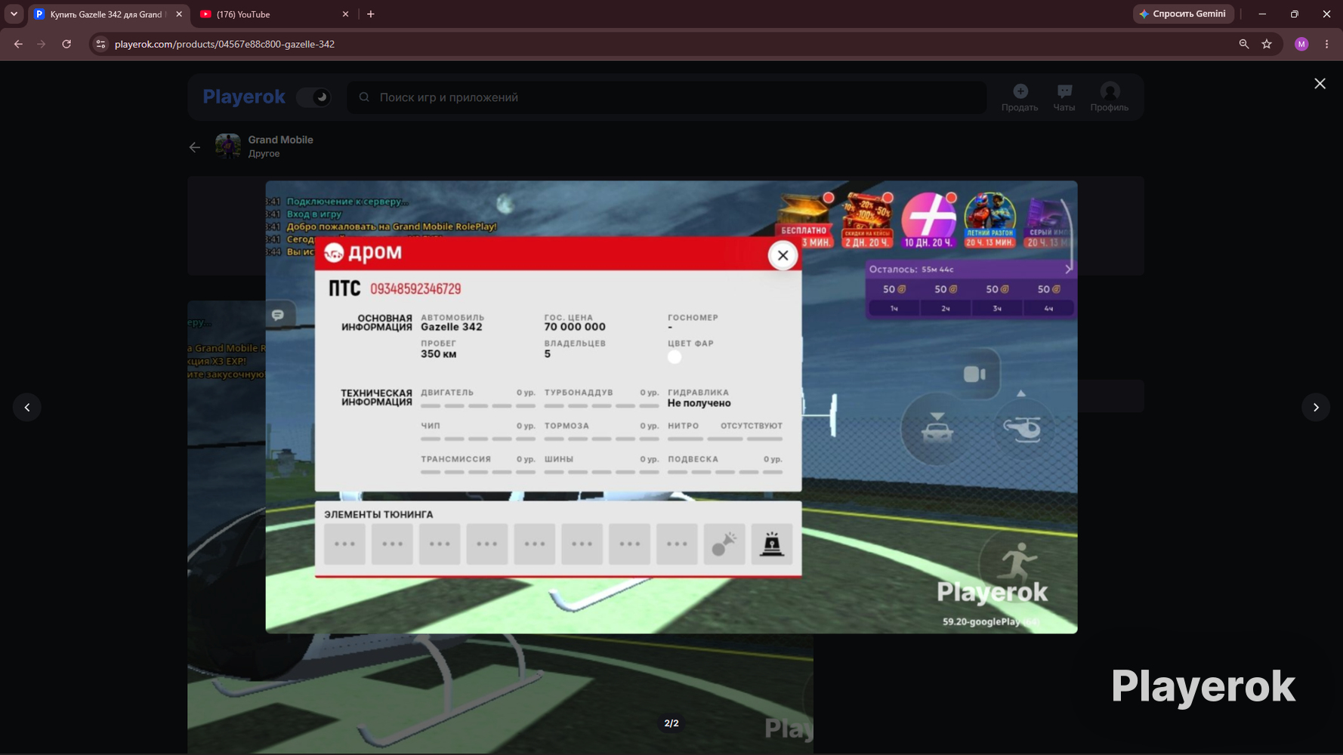Tap the car spawn icon in game

(x=937, y=429)
